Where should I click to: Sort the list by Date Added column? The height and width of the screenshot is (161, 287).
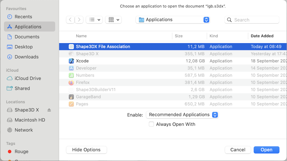pos(262,36)
